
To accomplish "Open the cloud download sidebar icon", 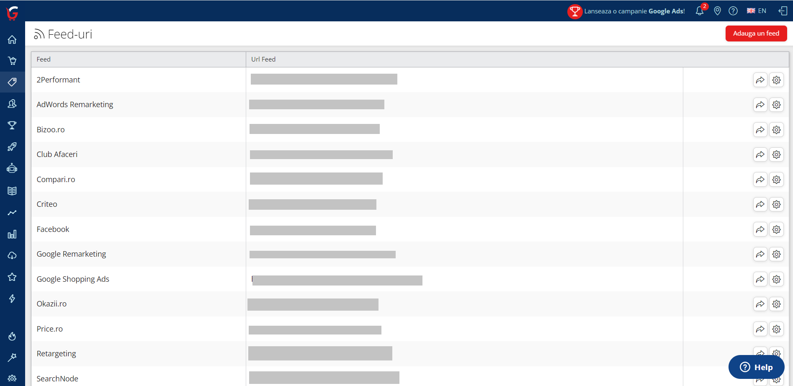I will (x=12, y=255).
